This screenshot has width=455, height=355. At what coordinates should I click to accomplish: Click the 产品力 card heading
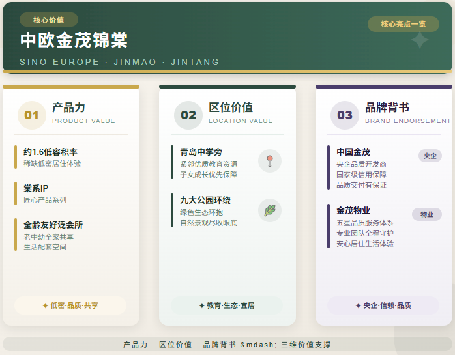click(69, 107)
